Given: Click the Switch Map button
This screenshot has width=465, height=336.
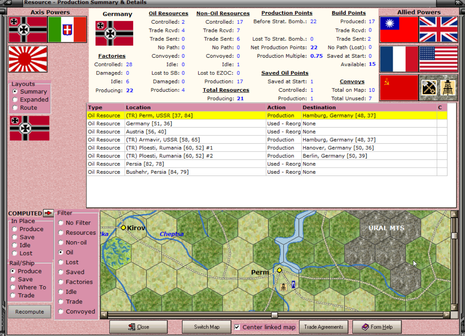Looking at the screenshot, I should click(207, 327).
